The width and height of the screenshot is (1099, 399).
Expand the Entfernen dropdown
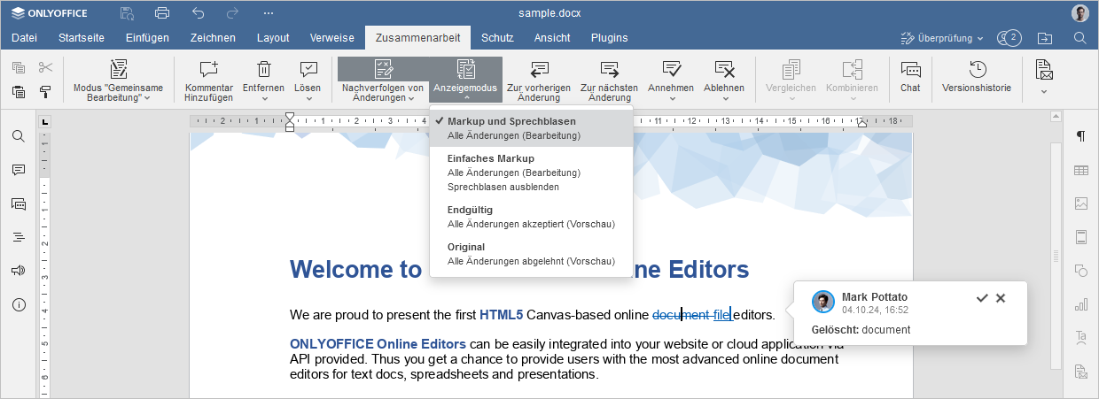pyautogui.click(x=263, y=98)
